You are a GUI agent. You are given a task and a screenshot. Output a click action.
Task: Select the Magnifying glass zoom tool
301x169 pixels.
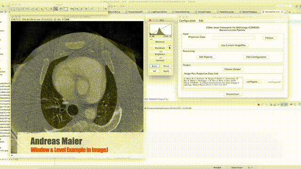point(56,9)
